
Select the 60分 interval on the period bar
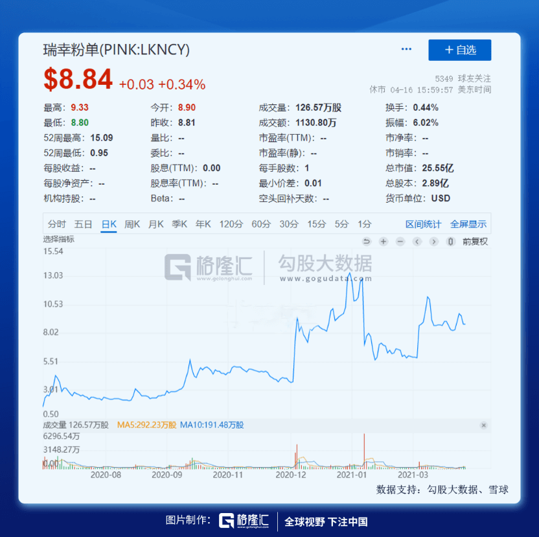260,223
